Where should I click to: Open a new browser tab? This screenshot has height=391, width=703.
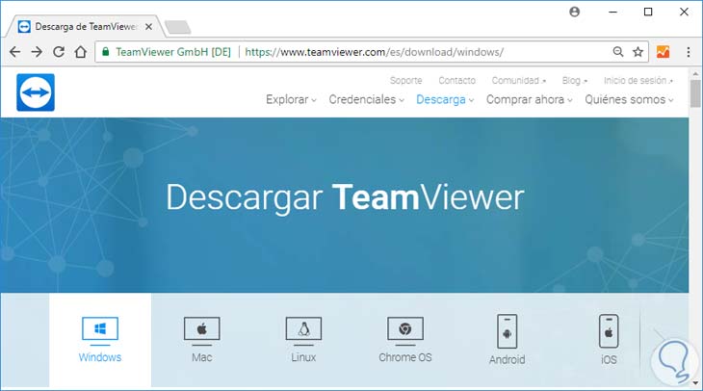178,27
